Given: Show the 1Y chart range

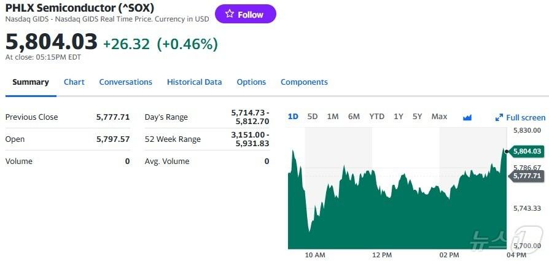Looking at the screenshot, I should click(399, 117).
